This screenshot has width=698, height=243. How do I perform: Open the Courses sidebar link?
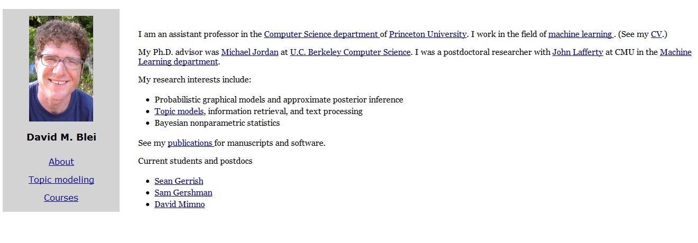point(61,198)
